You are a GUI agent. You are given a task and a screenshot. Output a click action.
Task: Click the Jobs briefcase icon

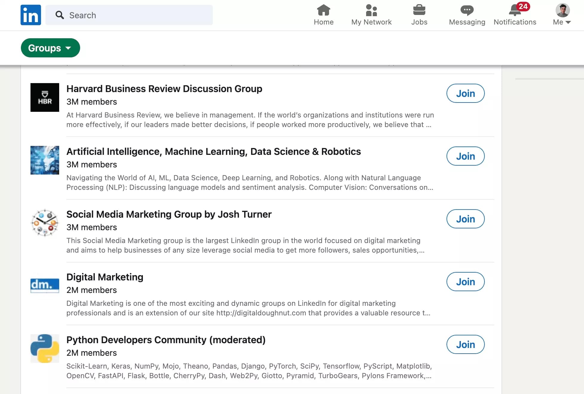[x=419, y=10]
